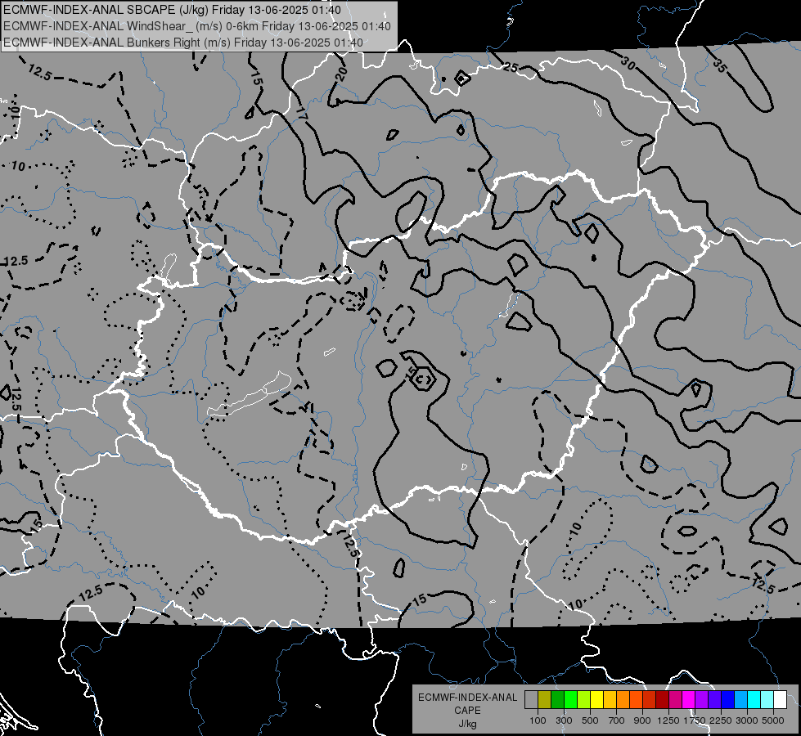Select the bright magenta legend swatch
Viewport: 801px width, 736px height.
click(689, 700)
